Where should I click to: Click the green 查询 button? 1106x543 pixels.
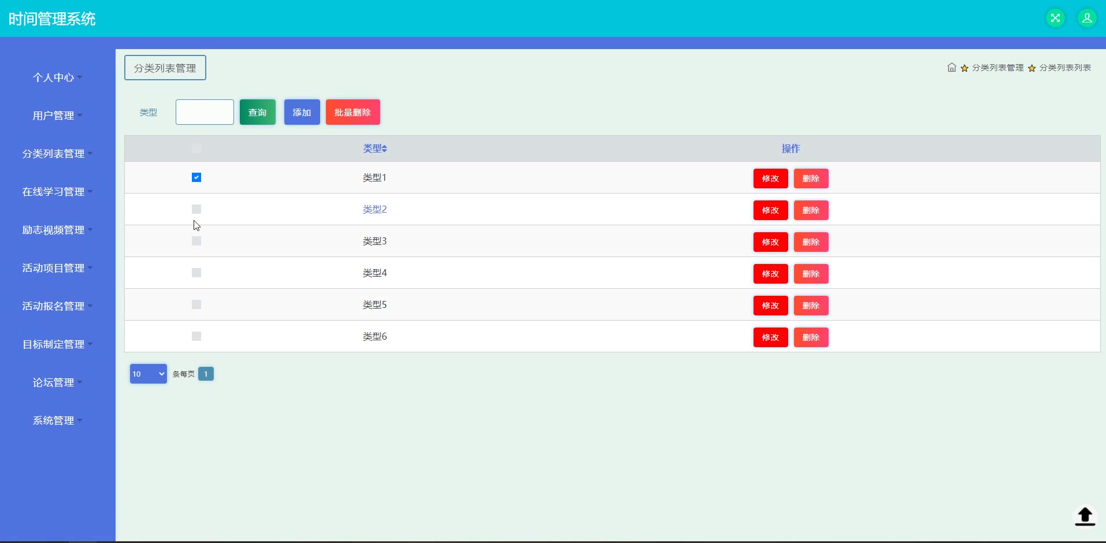pos(258,112)
